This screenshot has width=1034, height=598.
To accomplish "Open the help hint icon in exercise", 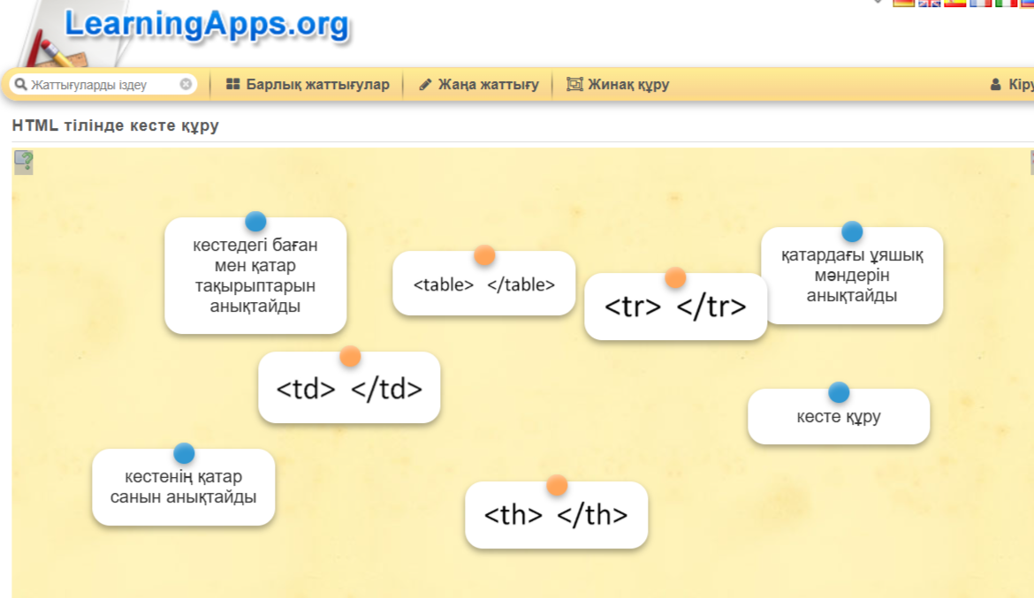I will click(24, 162).
